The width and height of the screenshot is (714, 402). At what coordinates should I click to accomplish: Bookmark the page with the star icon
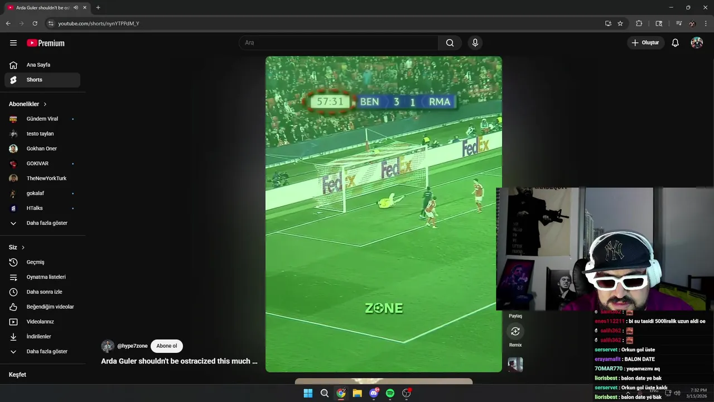point(620,23)
